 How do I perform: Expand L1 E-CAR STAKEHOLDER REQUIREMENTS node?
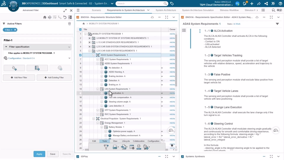coord(89,42)
